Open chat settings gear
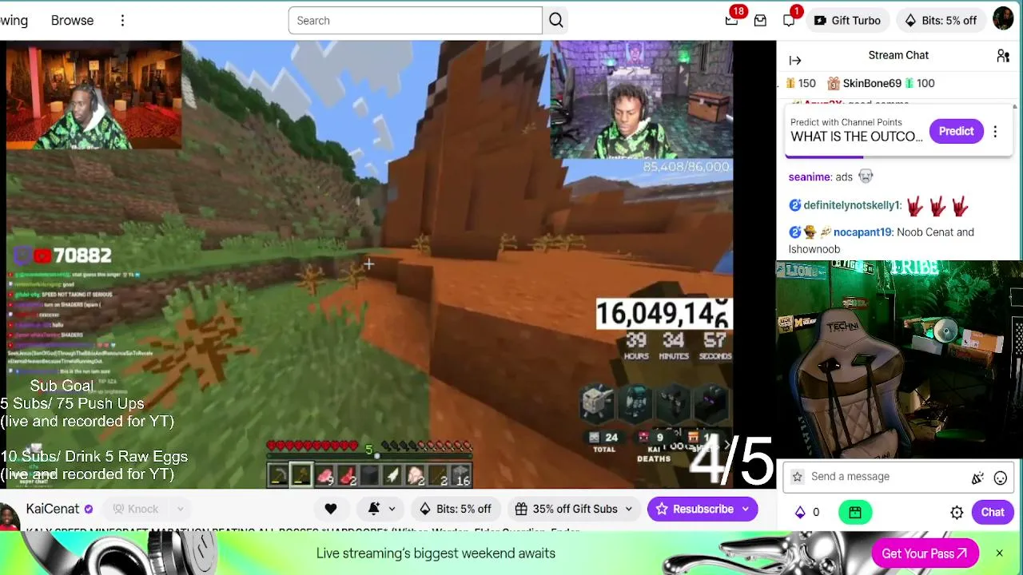The image size is (1023, 575). (x=957, y=513)
